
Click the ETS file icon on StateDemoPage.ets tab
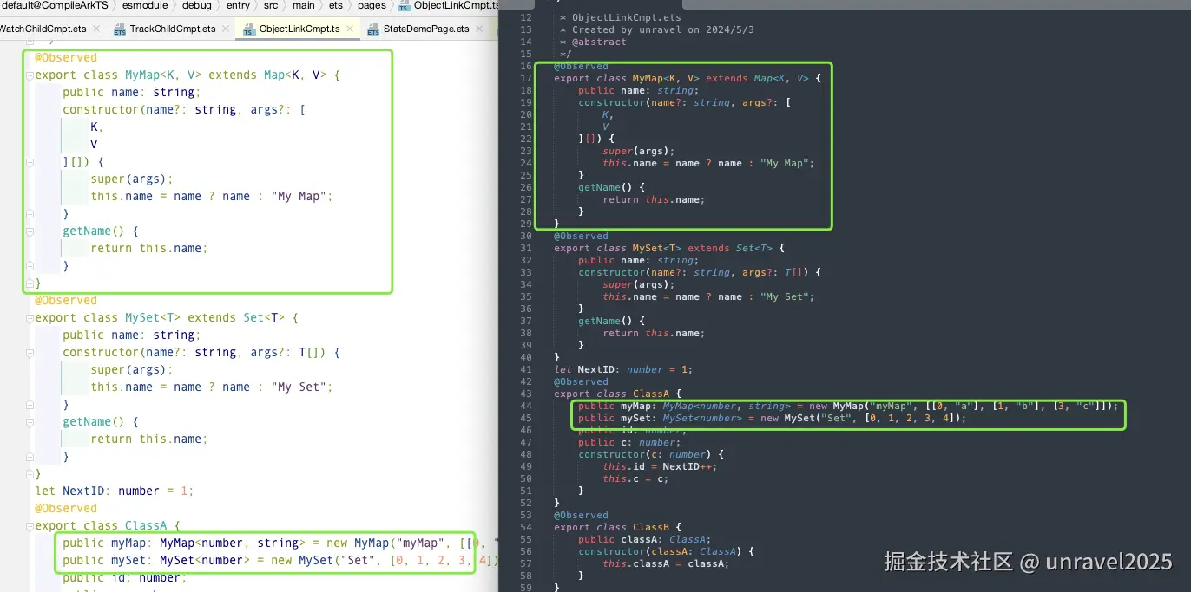click(372, 29)
